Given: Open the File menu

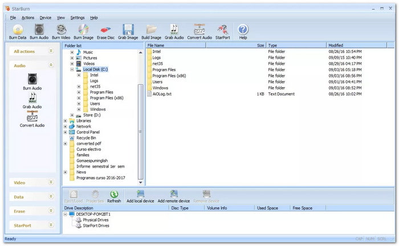Looking at the screenshot, I should point(13,18).
